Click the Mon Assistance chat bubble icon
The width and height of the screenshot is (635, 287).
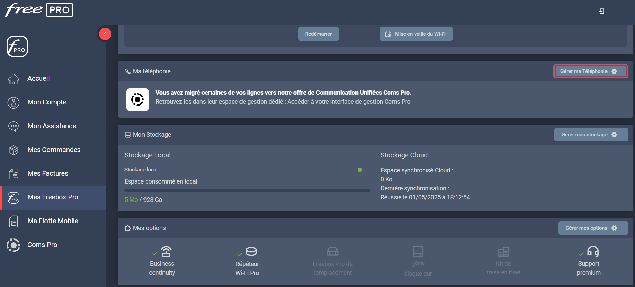(x=14, y=126)
